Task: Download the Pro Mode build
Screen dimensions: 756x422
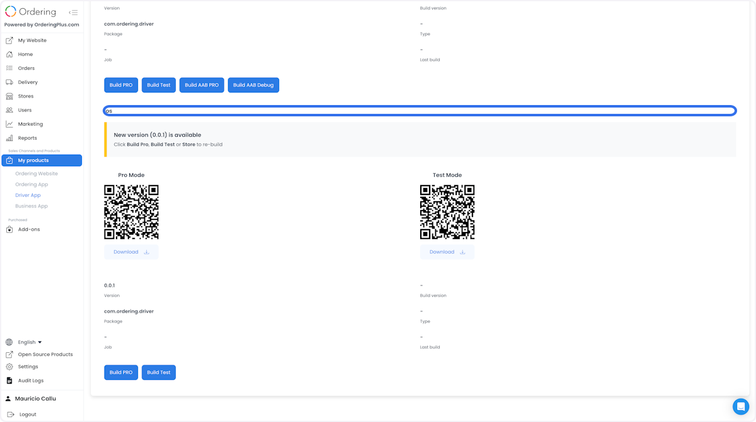Action: click(x=131, y=252)
